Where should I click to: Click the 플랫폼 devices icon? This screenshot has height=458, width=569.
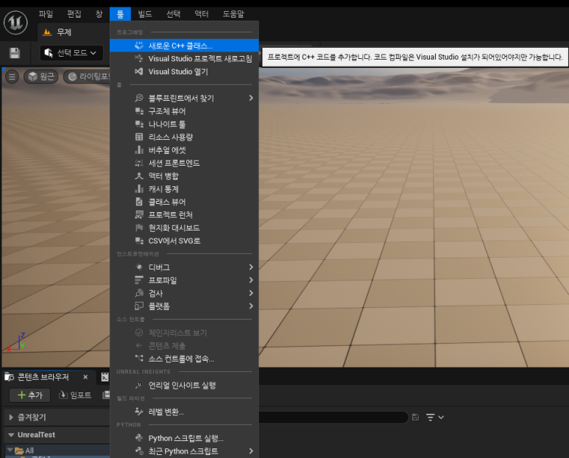point(139,306)
